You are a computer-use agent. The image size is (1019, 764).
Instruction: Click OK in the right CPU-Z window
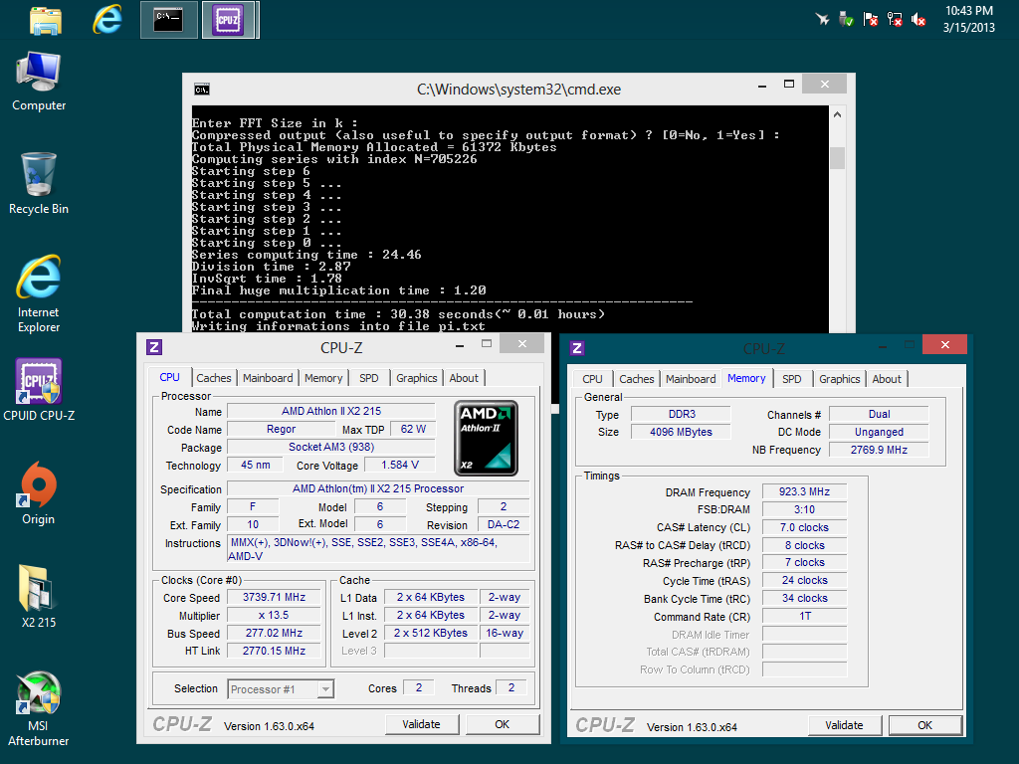coord(924,725)
